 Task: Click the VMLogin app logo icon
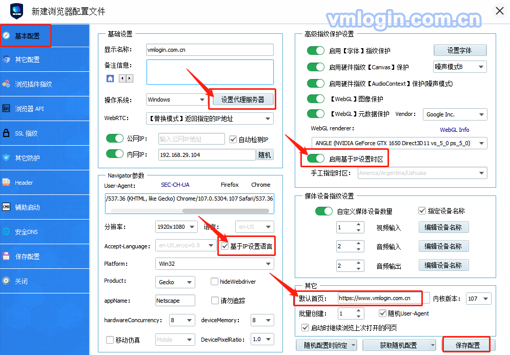point(16,11)
